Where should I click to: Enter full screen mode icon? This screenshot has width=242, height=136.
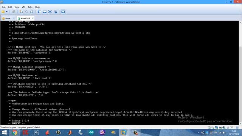(x=50, y=12)
